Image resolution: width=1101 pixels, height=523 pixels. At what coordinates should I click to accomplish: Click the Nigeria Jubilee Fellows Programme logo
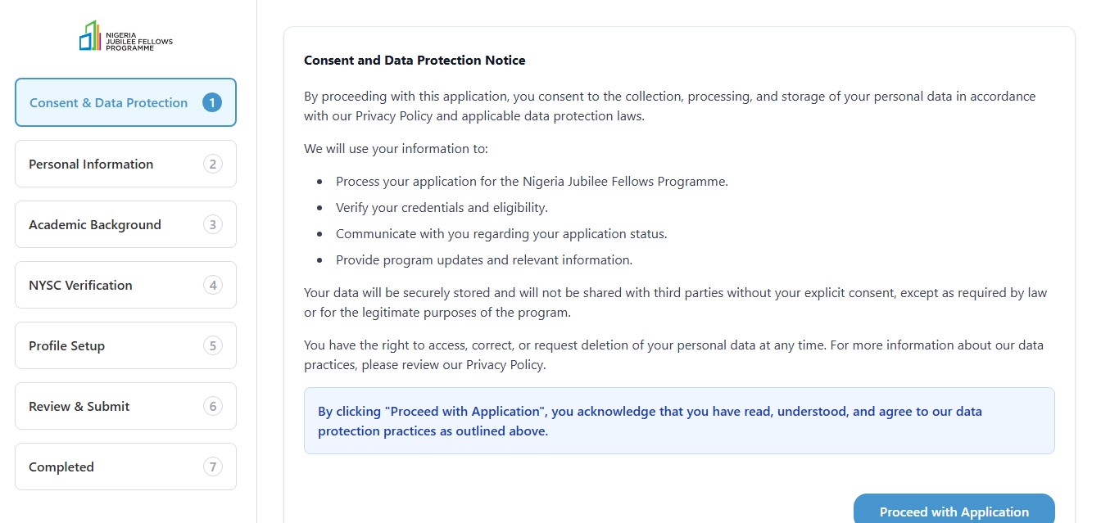[125, 37]
